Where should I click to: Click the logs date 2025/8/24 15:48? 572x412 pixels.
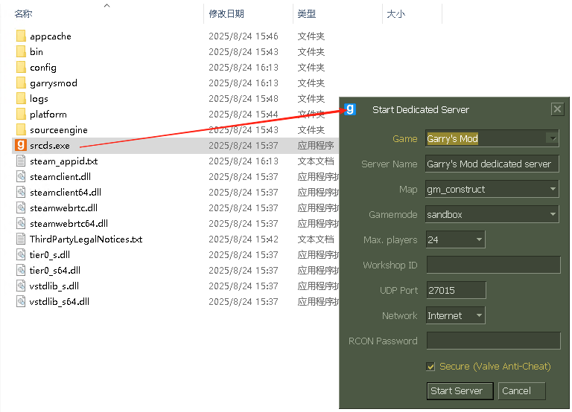point(244,99)
